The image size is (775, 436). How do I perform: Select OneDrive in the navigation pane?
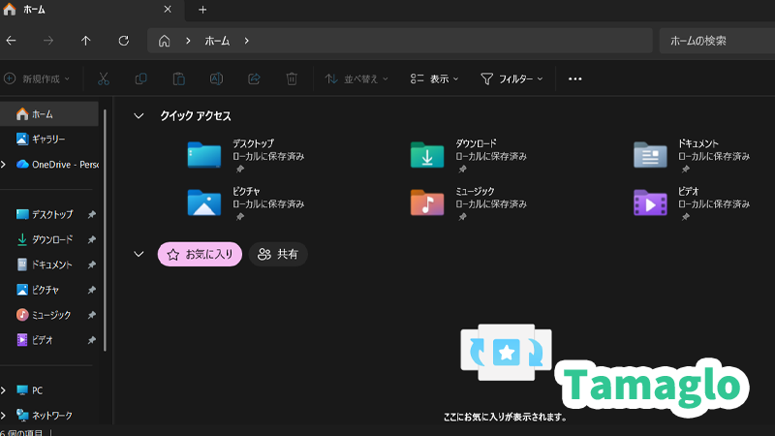(58, 164)
